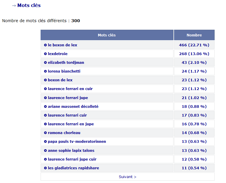Click the '466 (22.71 %)' count cell

[194, 45]
